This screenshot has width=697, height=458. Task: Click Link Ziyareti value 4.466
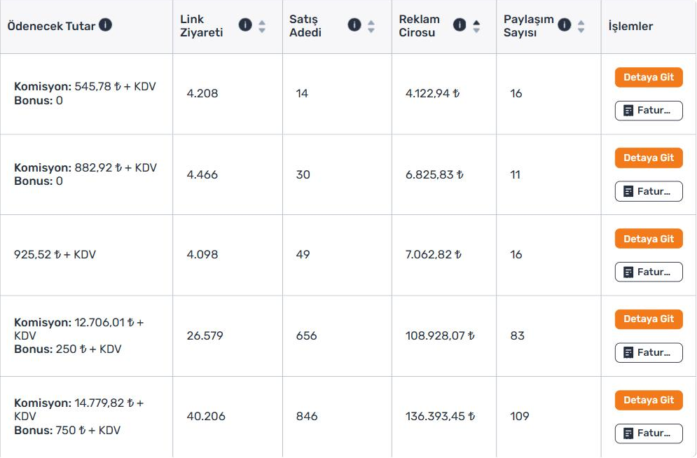[202, 174]
